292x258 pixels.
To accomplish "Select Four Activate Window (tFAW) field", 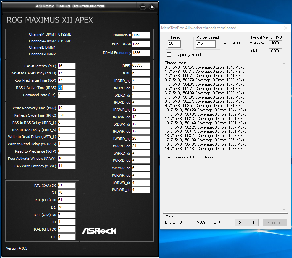I will [67, 158].
